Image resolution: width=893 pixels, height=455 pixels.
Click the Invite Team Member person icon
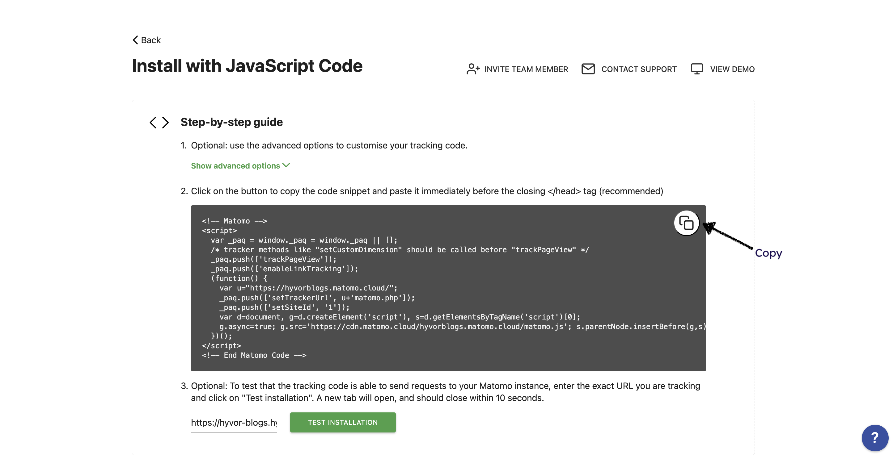click(x=473, y=69)
